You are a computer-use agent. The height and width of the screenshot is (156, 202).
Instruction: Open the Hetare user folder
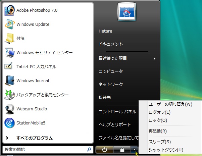click(x=105, y=31)
